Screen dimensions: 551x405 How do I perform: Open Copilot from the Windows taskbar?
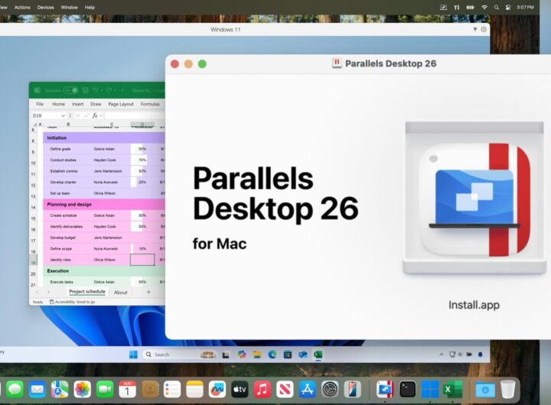[x=241, y=355]
